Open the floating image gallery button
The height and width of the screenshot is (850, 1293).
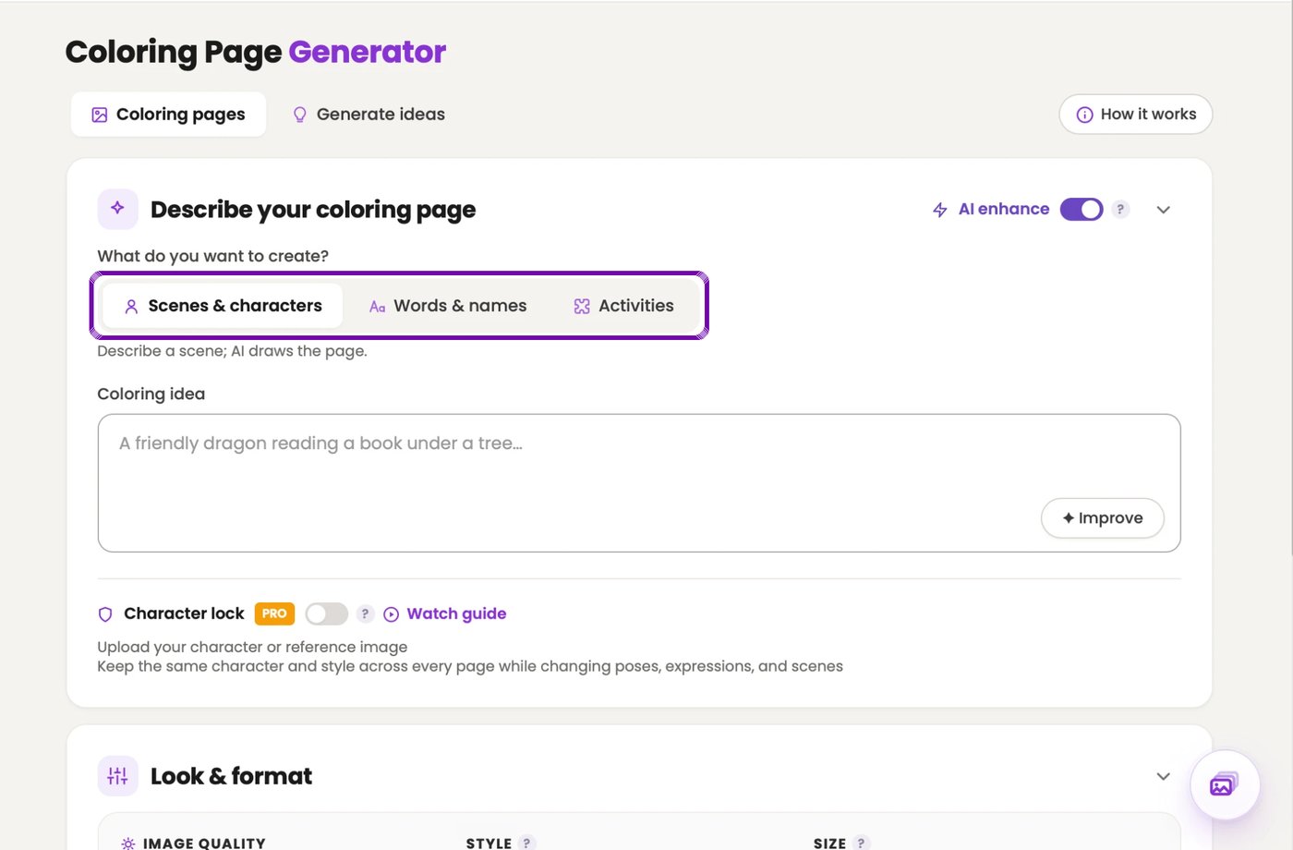pos(1225,785)
